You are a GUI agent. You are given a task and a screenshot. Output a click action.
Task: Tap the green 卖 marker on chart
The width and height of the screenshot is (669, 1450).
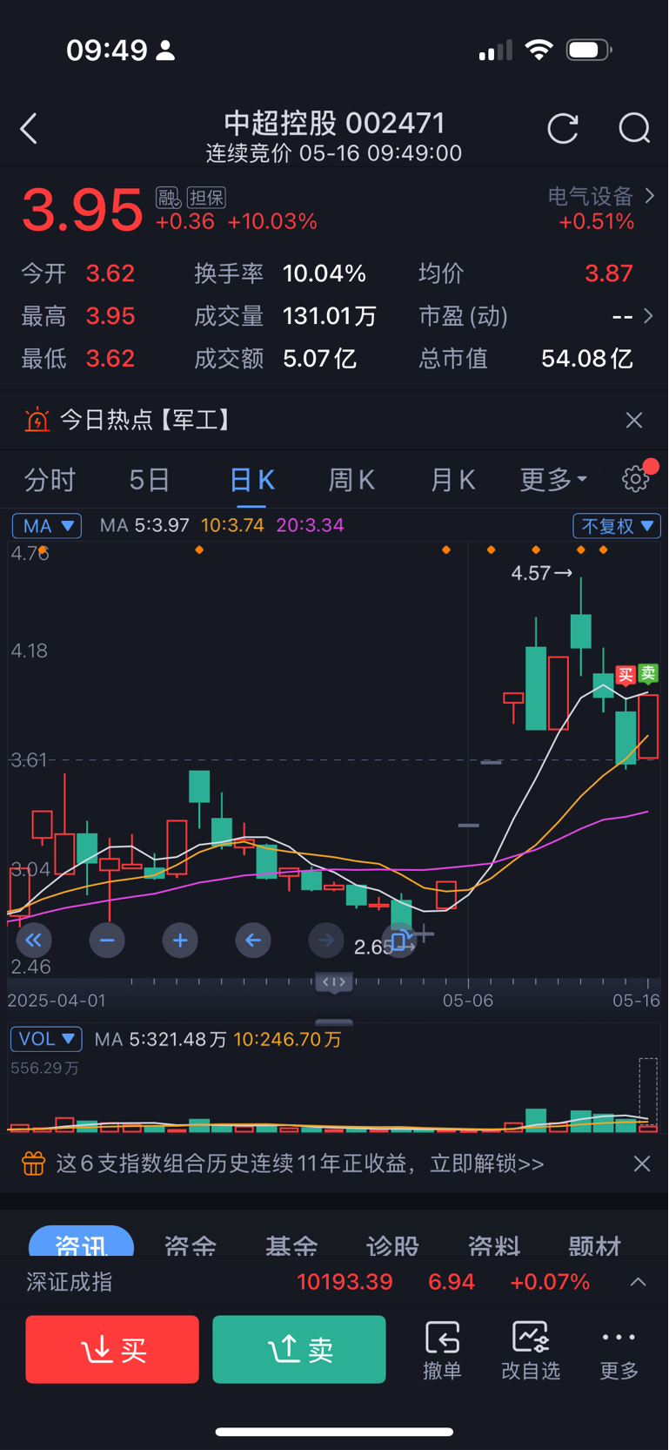pyautogui.click(x=647, y=673)
